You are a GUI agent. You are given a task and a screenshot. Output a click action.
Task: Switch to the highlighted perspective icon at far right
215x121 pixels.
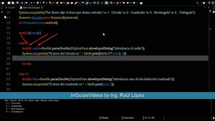click(x=213, y=3)
